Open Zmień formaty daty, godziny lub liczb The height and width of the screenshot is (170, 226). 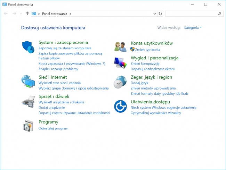coord(159,93)
